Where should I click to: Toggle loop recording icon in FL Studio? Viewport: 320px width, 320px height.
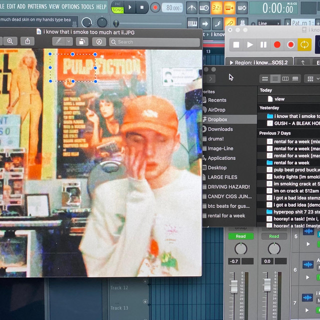point(242,8)
